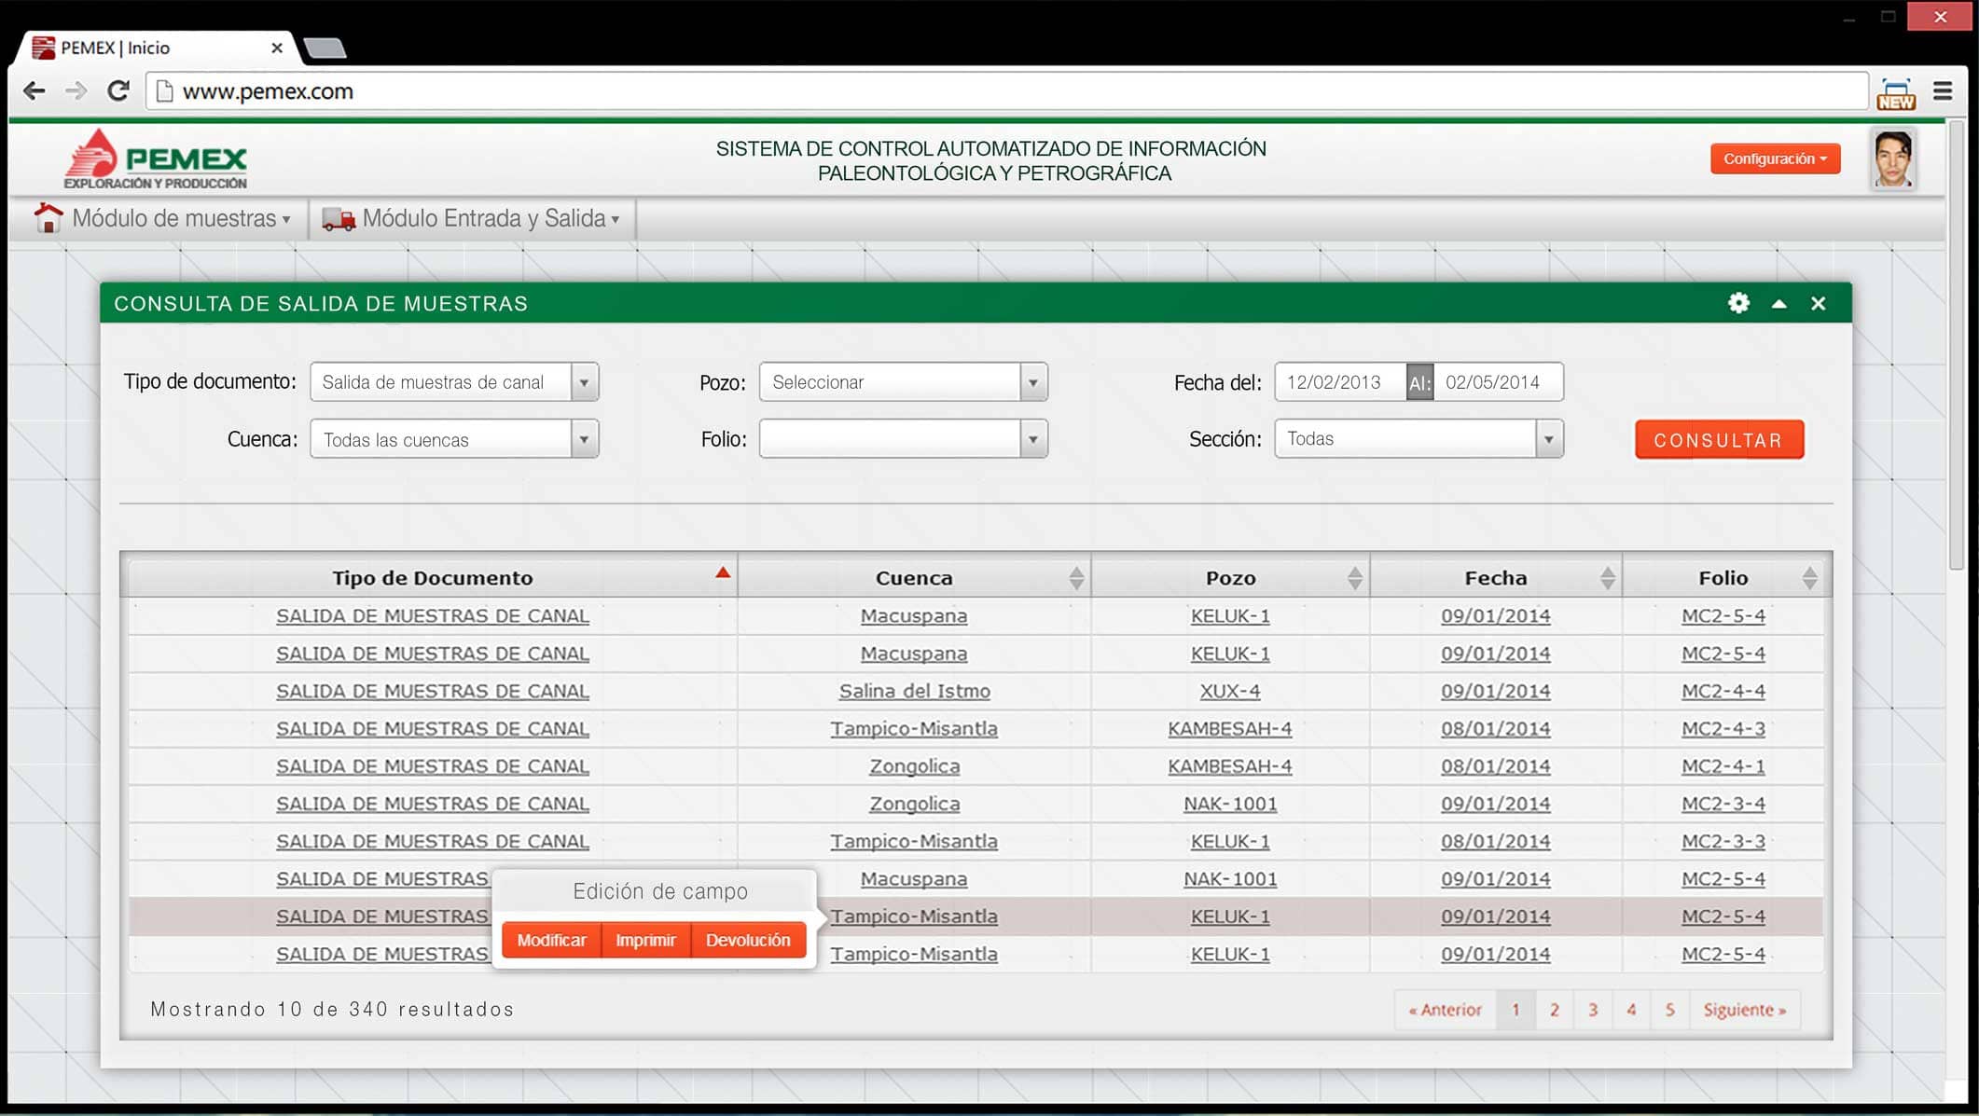Expand the Tipo de documento dropdown

tap(584, 382)
